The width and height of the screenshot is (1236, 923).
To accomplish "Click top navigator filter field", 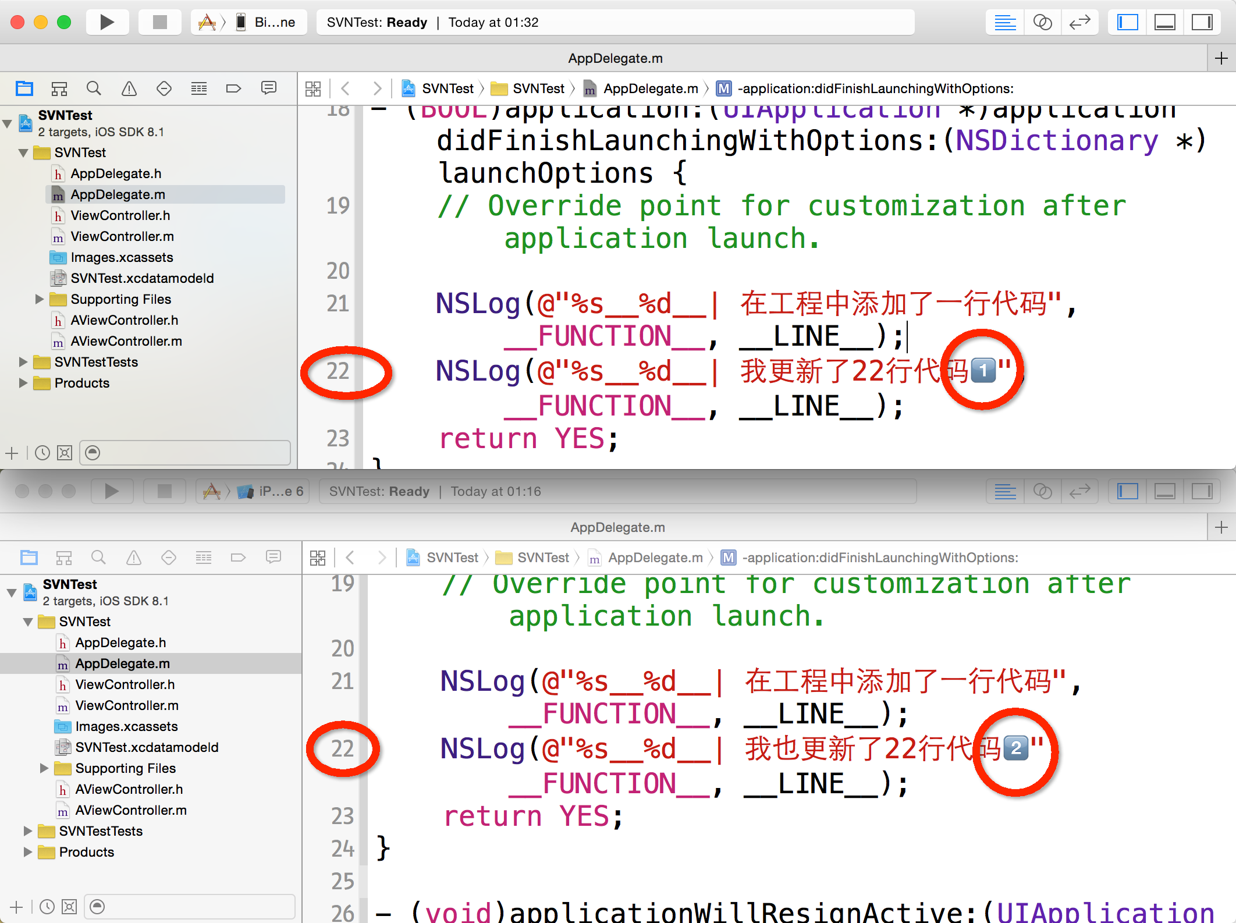I will (185, 453).
